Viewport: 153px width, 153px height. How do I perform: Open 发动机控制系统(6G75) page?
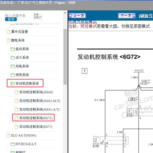[36, 127]
